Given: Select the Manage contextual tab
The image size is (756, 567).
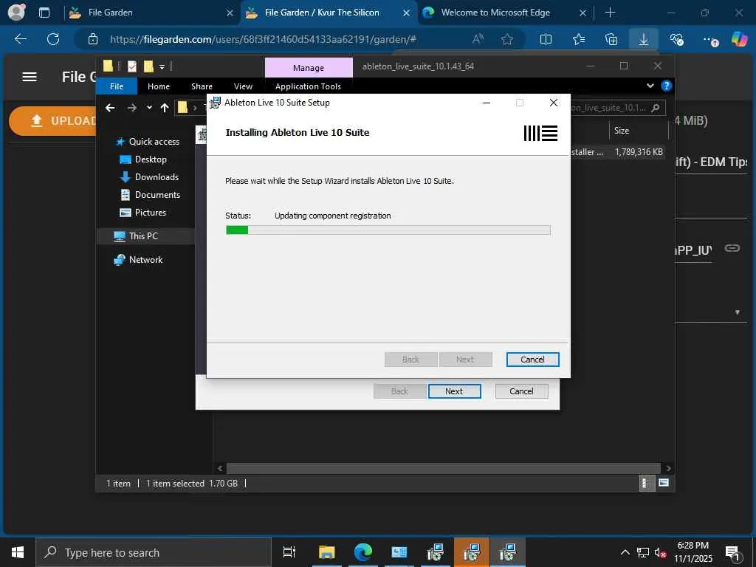Looking at the screenshot, I should [309, 67].
